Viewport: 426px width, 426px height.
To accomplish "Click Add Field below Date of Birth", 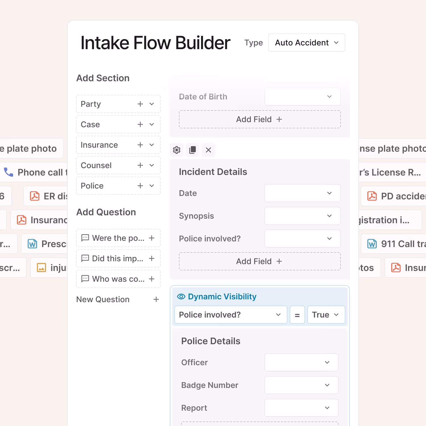I will (260, 119).
